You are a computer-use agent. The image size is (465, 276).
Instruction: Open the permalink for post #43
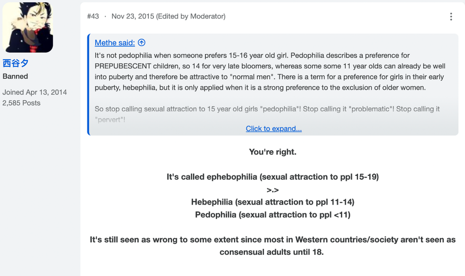93,16
